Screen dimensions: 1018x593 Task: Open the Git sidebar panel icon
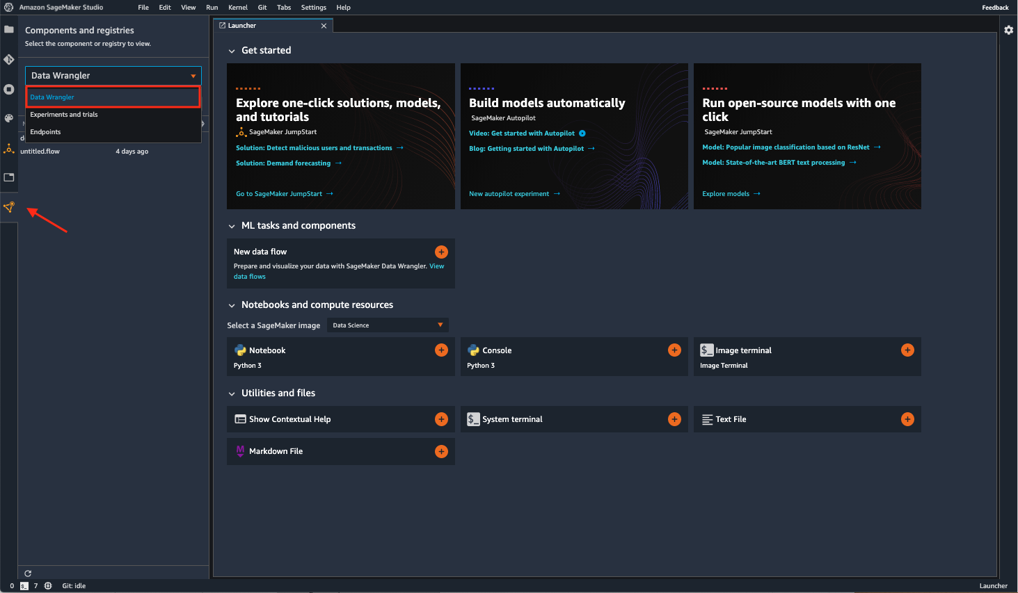tap(9, 60)
